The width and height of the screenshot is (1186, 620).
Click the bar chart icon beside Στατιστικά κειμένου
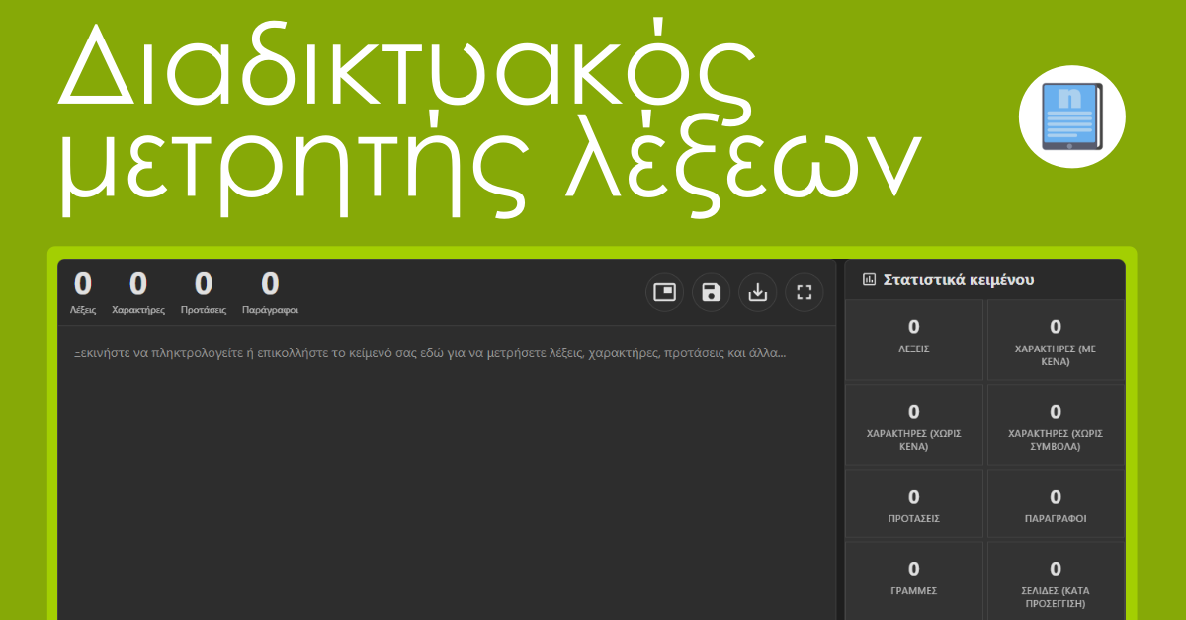pyautogui.click(x=870, y=279)
